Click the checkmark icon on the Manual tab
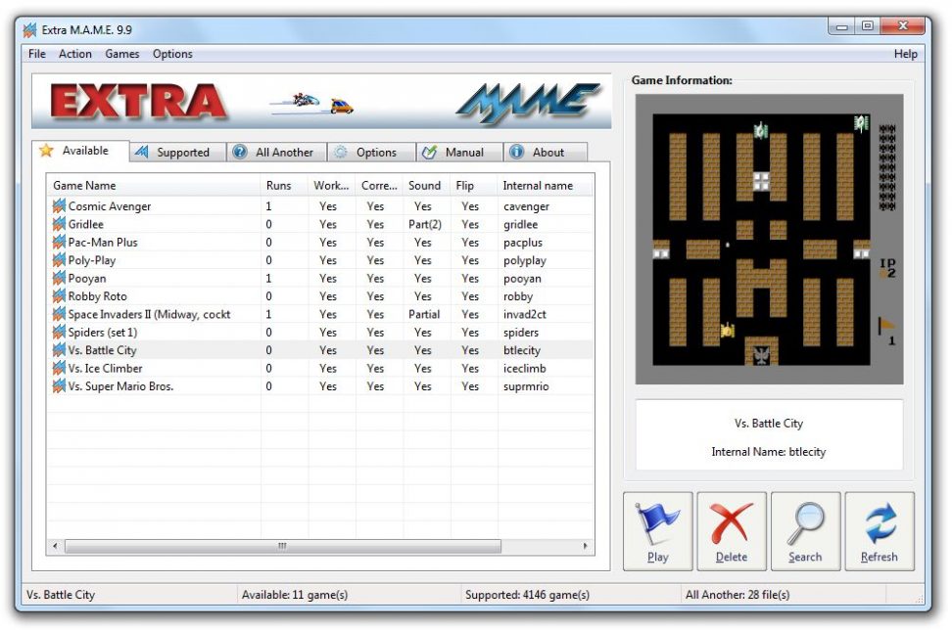This screenshot has height=630, width=952. [x=428, y=152]
